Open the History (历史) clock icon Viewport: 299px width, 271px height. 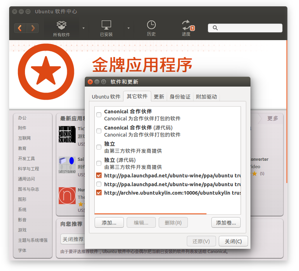(x=151, y=29)
